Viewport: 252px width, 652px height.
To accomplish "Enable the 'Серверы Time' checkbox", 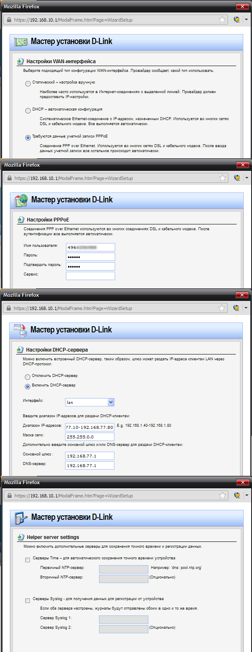I will click(27, 560).
